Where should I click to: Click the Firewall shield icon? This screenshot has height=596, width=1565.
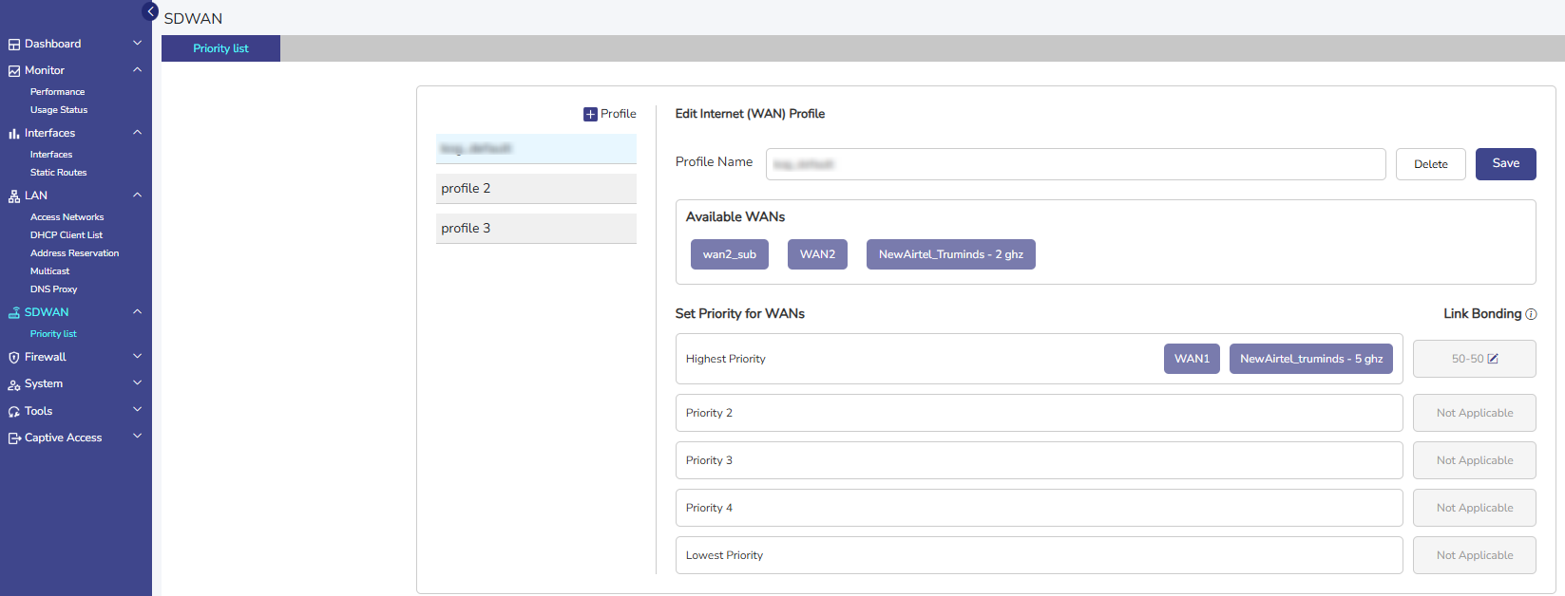13,358
